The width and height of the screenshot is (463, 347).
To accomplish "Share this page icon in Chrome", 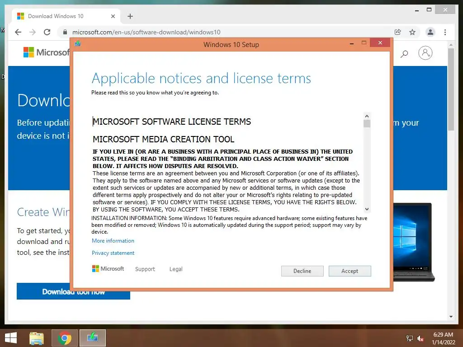I will pos(398,32).
